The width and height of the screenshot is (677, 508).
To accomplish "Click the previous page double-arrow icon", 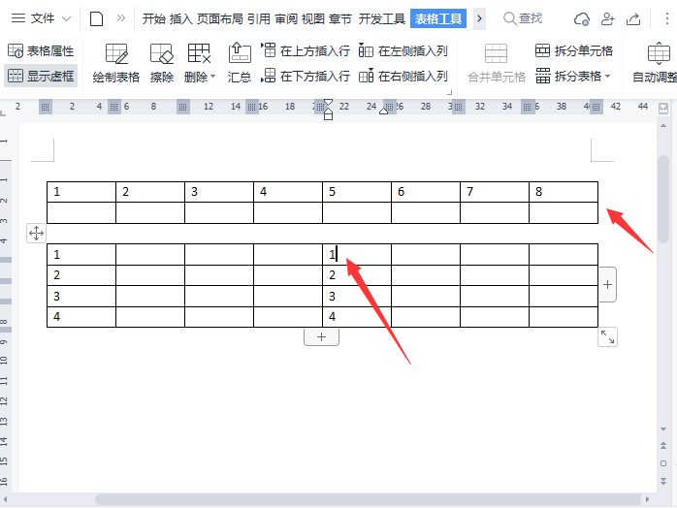I will pos(663,445).
